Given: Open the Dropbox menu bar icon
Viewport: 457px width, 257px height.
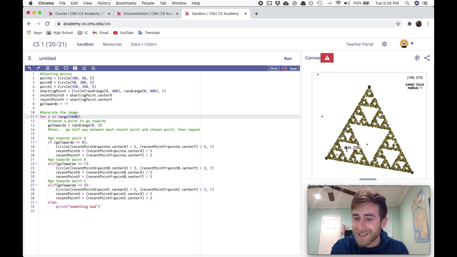Looking at the screenshot, I should [x=277, y=3].
